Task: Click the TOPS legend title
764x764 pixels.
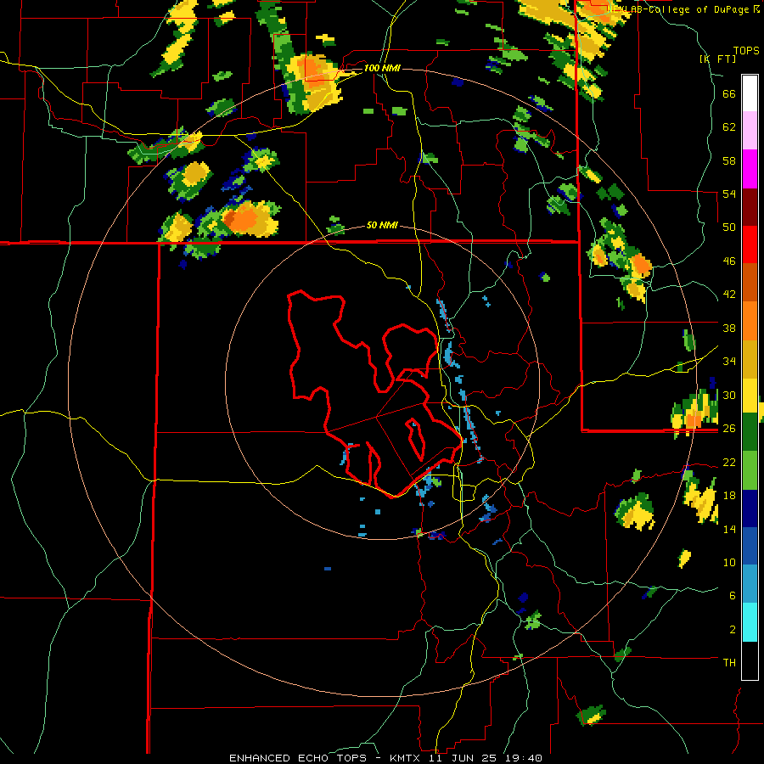Action: tap(746, 51)
